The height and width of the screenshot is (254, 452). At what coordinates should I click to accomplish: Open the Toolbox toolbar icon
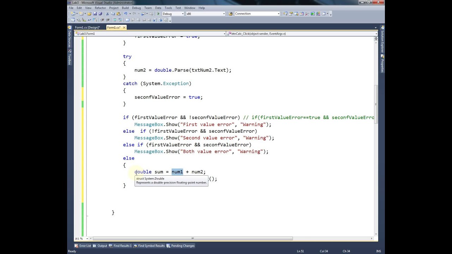coord(307,14)
